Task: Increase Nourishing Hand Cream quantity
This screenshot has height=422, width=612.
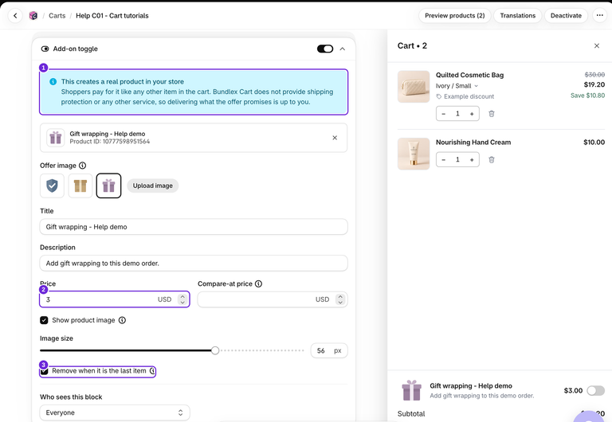Action: 472,159
